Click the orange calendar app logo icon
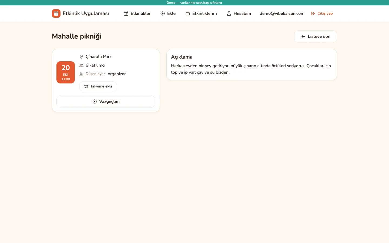389x243 pixels. pos(56,13)
